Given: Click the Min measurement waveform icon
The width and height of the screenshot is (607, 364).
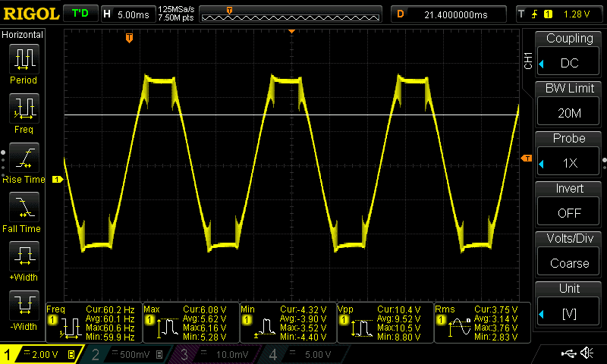Looking at the screenshot, I should (x=265, y=328).
